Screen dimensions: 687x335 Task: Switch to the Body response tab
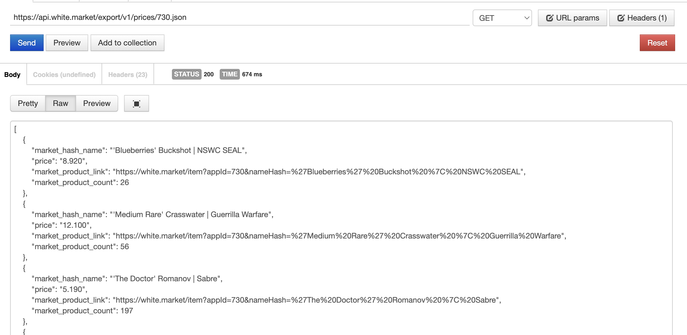pyautogui.click(x=12, y=75)
